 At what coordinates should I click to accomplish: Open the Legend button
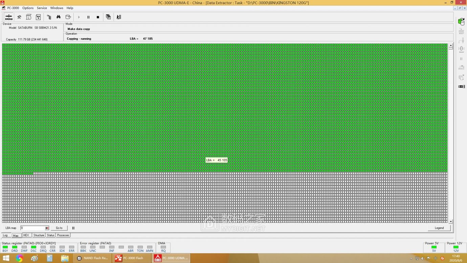(x=439, y=228)
